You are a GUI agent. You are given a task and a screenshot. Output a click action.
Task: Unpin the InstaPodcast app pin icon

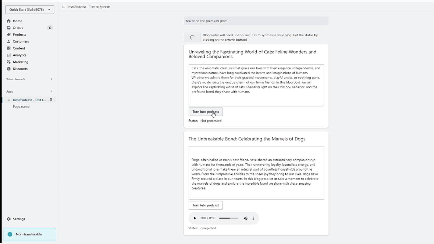click(51, 100)
